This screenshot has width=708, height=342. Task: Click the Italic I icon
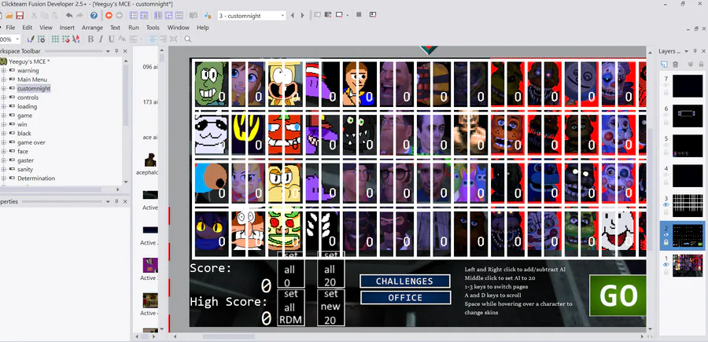click(101, 39)
